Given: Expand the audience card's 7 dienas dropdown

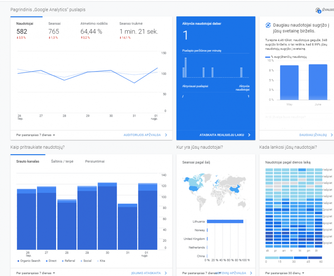Looking at the screenshot, I should click(x=36, y=135).
